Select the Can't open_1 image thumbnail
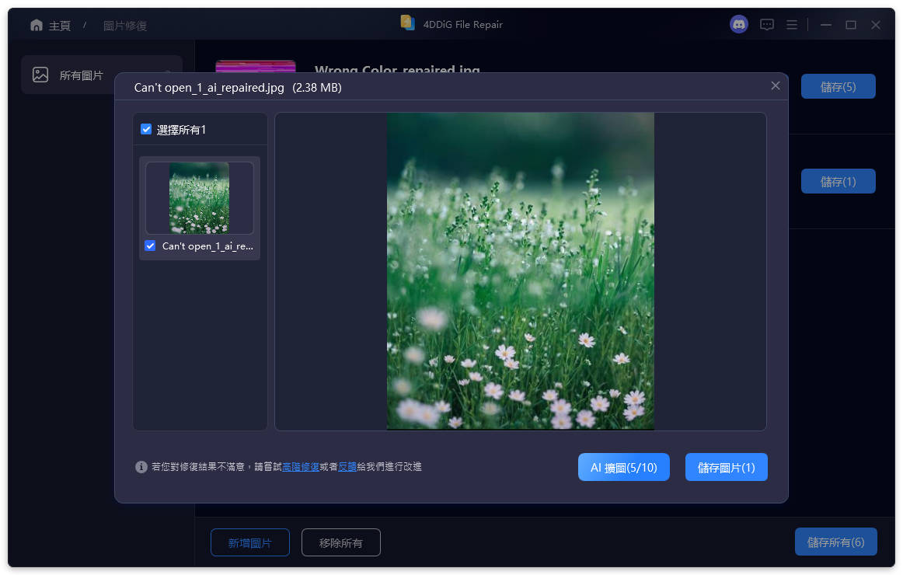The image size is (903, 575). 199,198
